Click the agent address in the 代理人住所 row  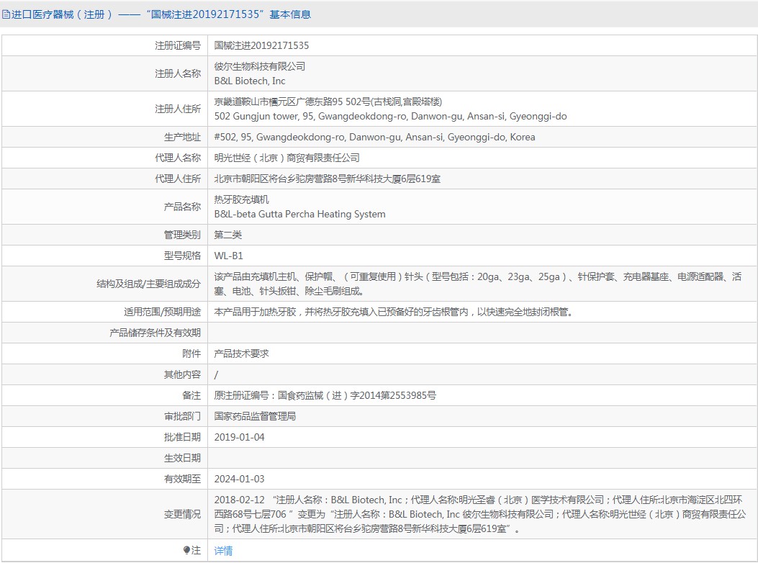[328, 179]
